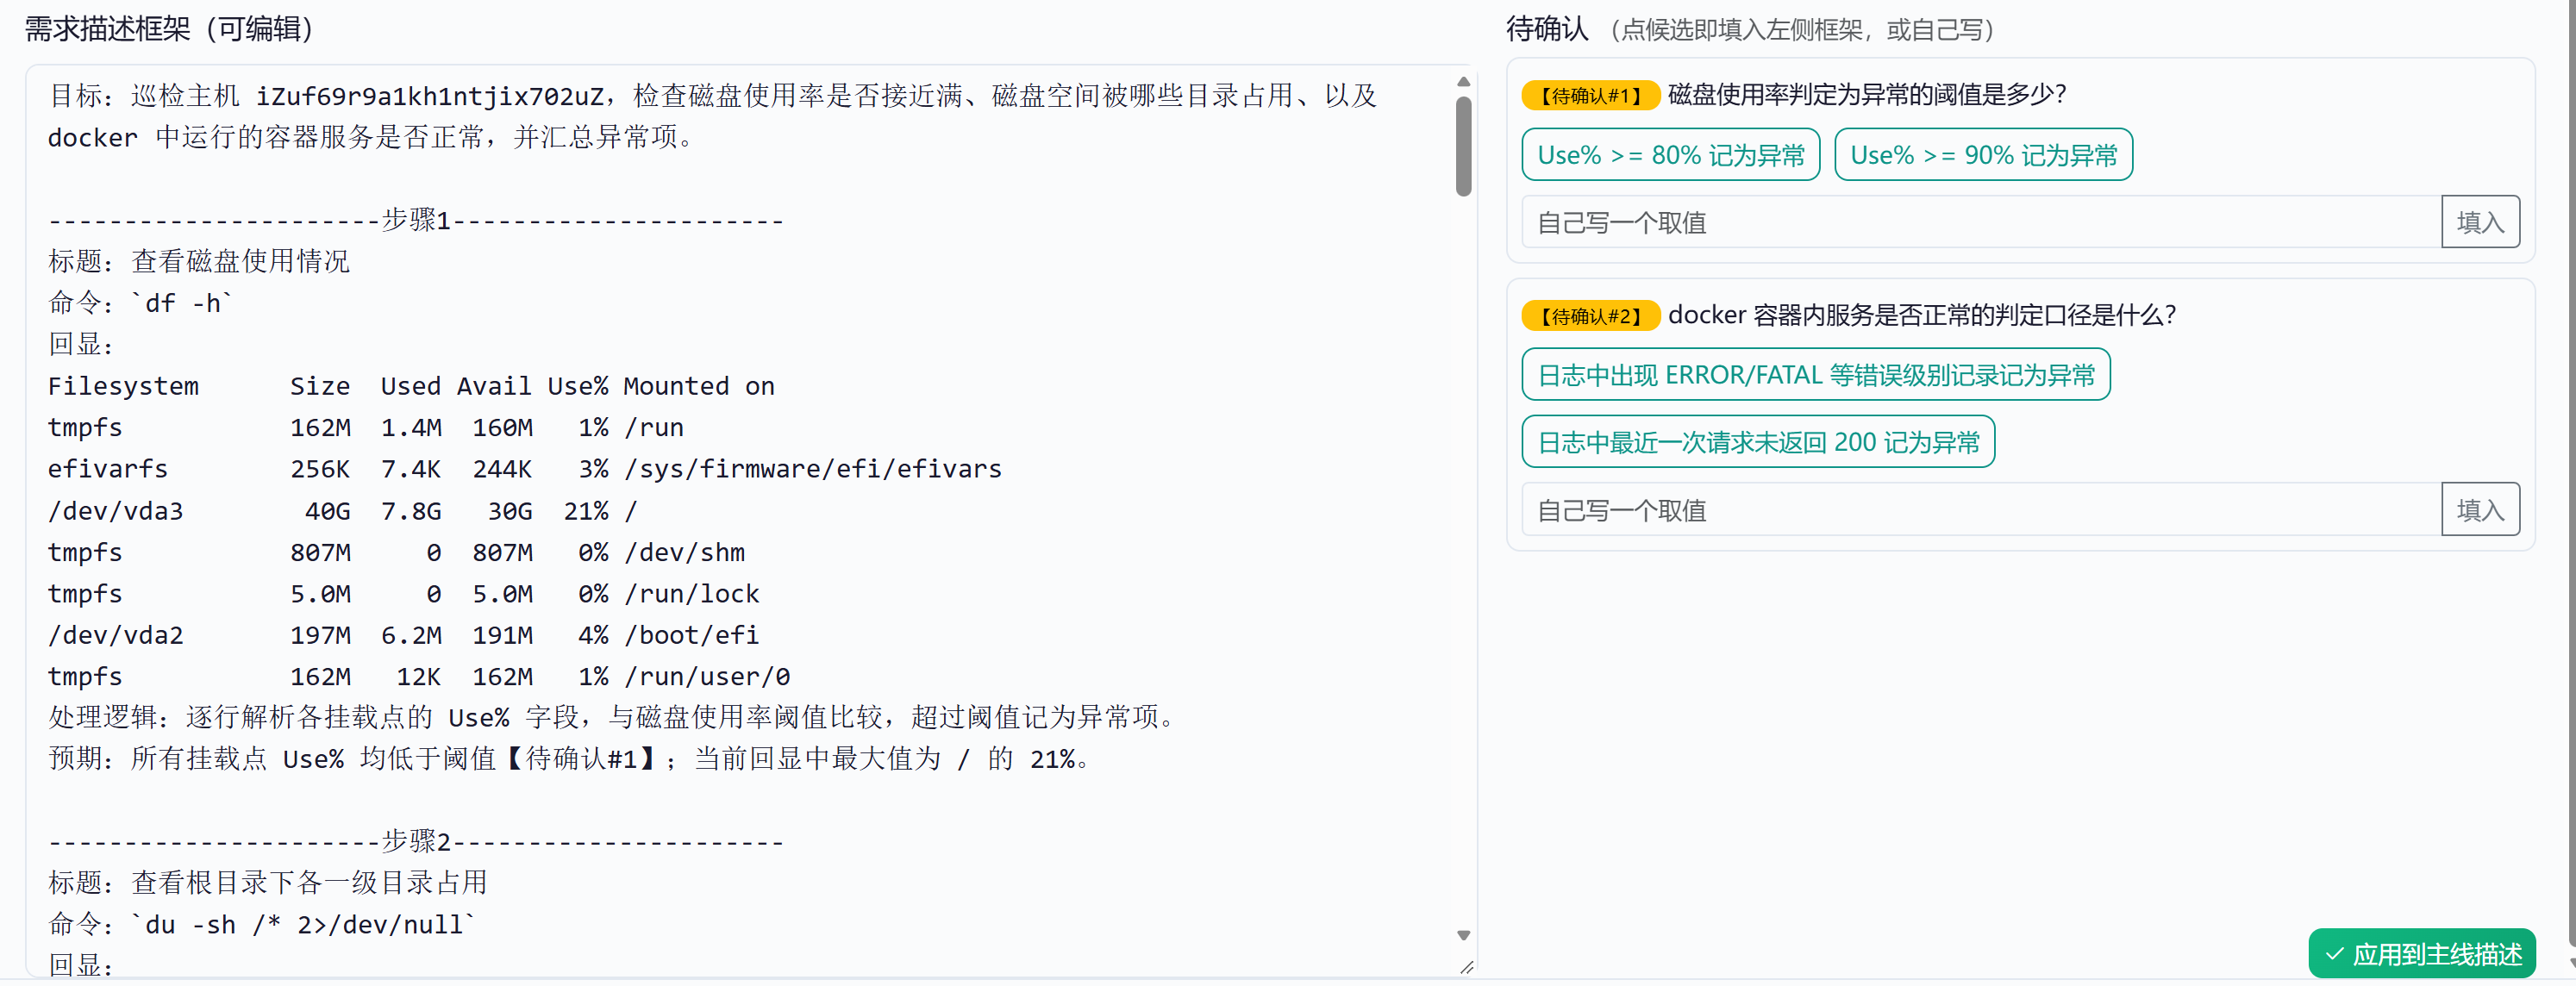Click the hostname iZuf69r9a1kh1ntjix702uZ text
This screenshot has height=986, width=2576.
(430, 96)
